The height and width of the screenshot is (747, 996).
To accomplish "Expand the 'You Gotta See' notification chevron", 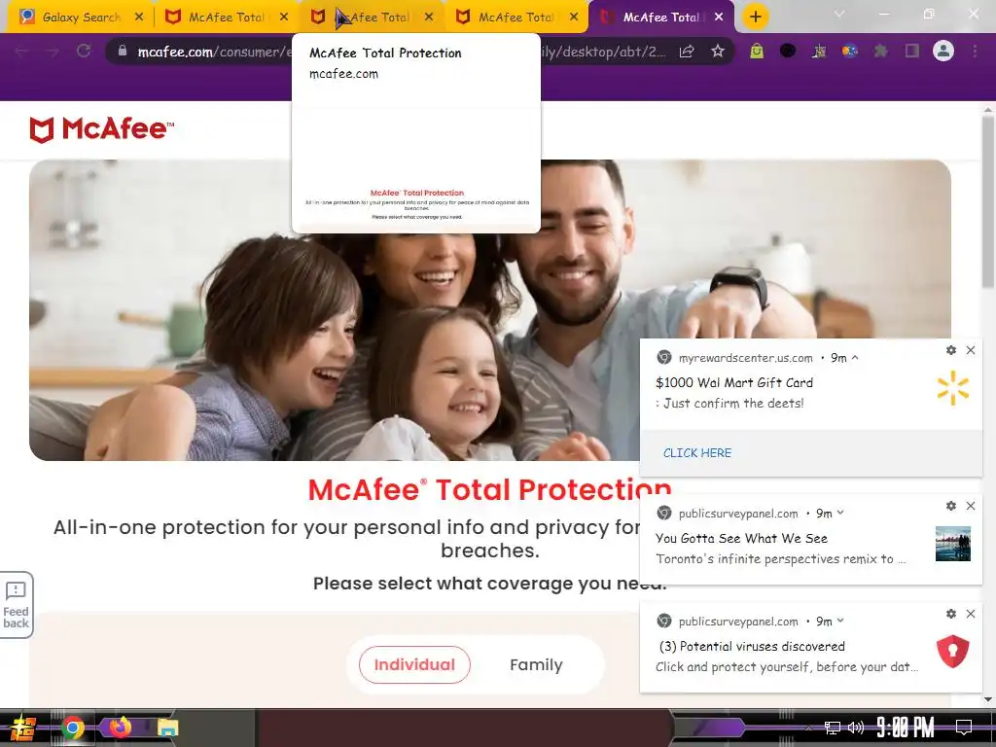I will click(x=840, y=513).
